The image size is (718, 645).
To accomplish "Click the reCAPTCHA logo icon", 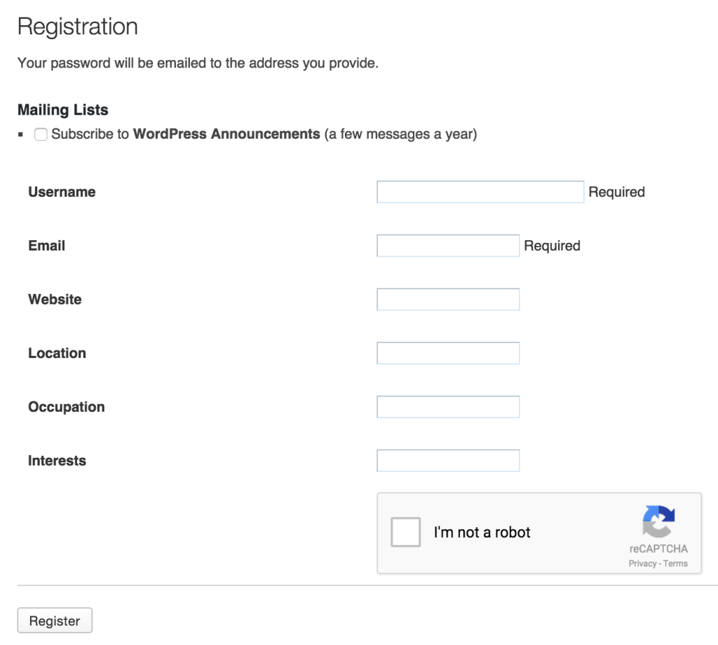I will coord(658,522).
